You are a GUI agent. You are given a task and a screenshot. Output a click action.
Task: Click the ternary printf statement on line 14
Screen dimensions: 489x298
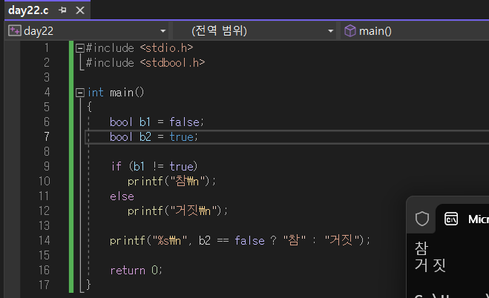[240, 240]
